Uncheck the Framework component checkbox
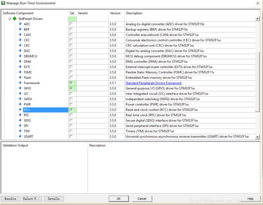The image size is (263, 205). pyautogui.click(x=71, y=83)
